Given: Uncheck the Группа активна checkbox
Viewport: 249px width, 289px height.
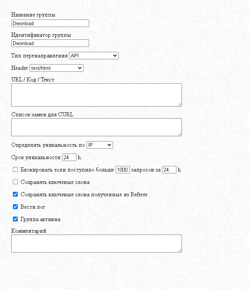Looking at the screenshot, I should [15, 219].
